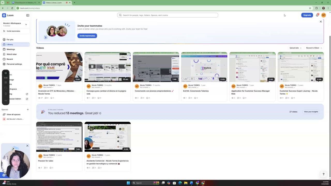Delete the recording via trash icon
The image size is (331, 186).
point(6,94)
